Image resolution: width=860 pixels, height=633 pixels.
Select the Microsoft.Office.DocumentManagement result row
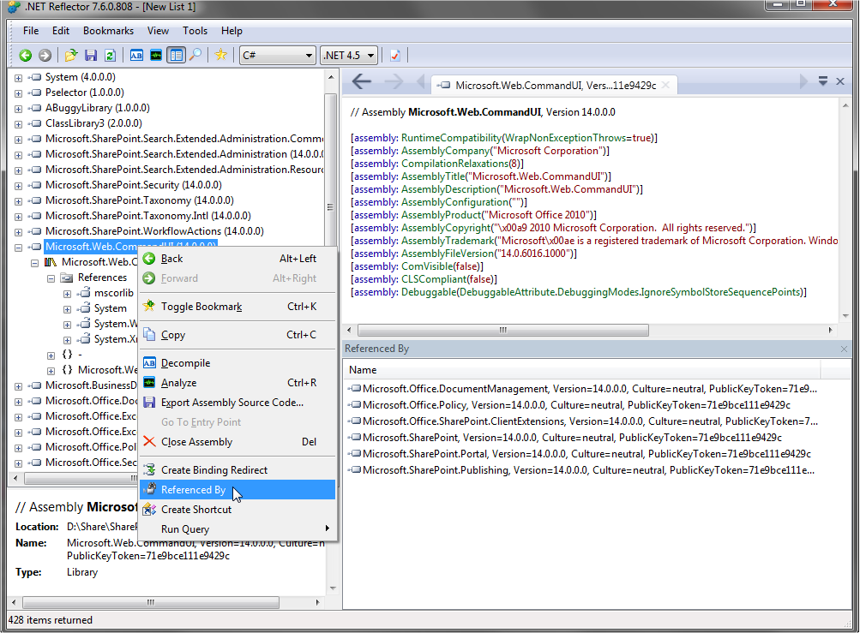pyautogui.click(x=582, y=389)
